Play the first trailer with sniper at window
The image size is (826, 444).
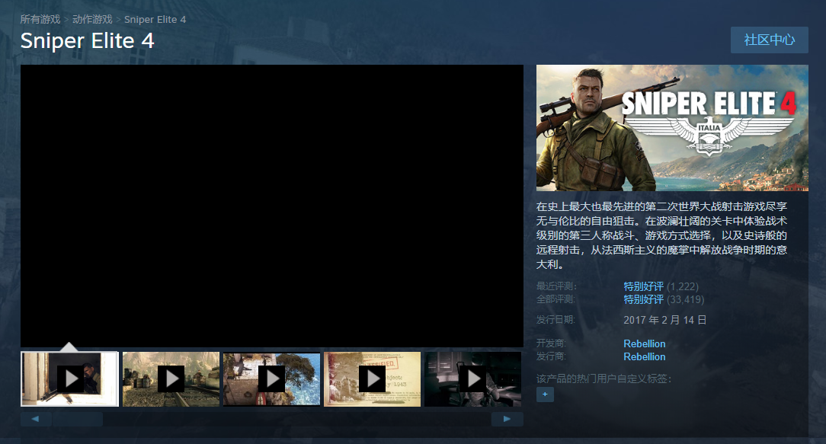[69, 379]
